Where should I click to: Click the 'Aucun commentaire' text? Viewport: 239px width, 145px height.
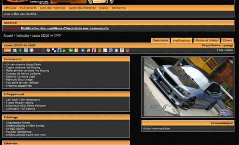coord(156,129)
